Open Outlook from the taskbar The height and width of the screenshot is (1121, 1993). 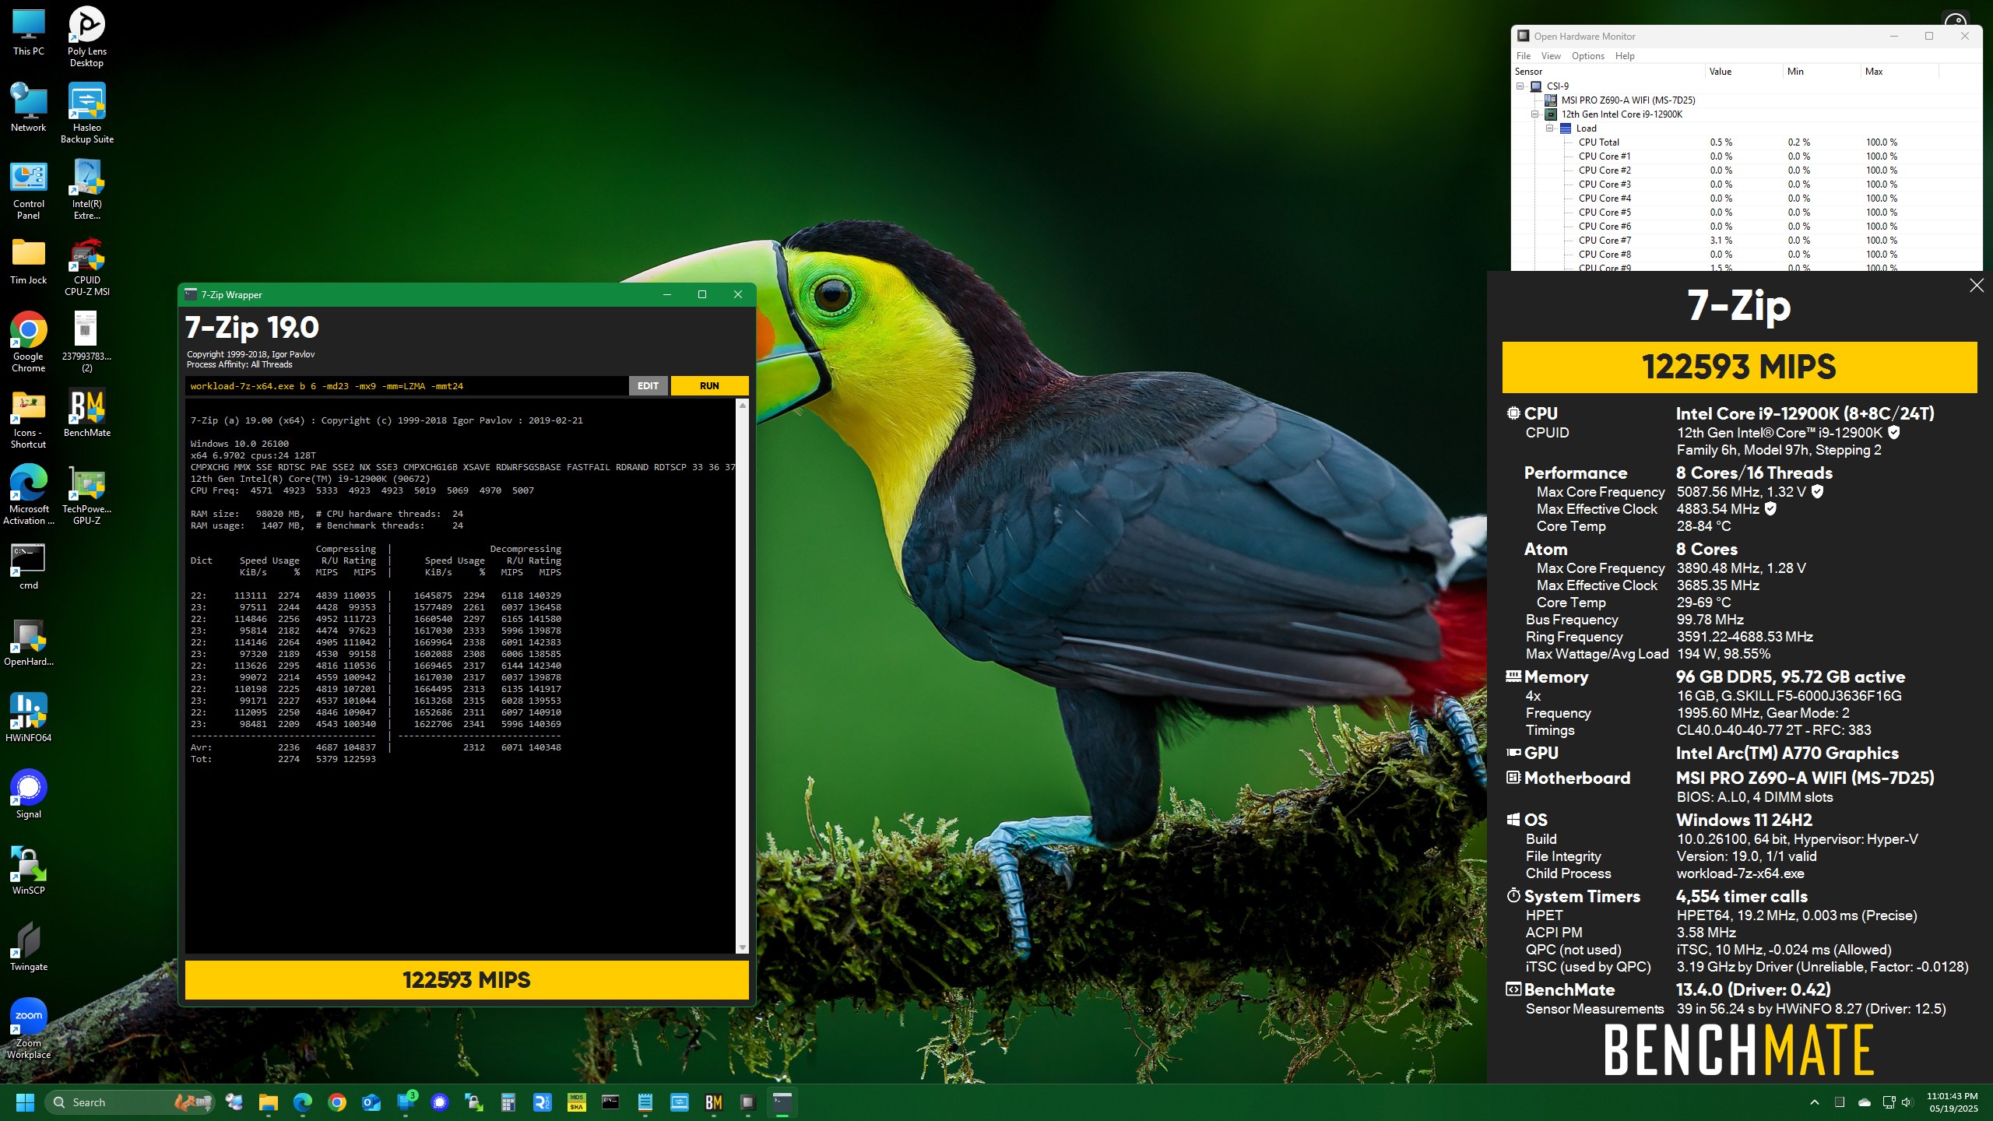[x=371, y=1102]
